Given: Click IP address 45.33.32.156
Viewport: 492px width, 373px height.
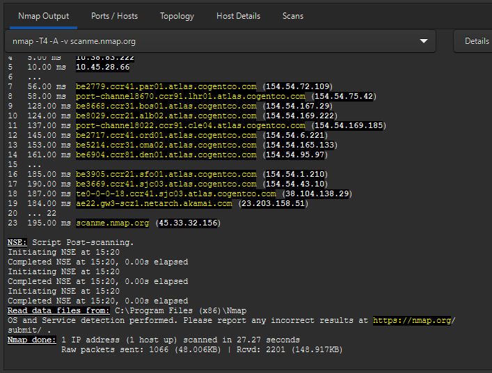Looking at the screenshot, I should pos(188,223).
